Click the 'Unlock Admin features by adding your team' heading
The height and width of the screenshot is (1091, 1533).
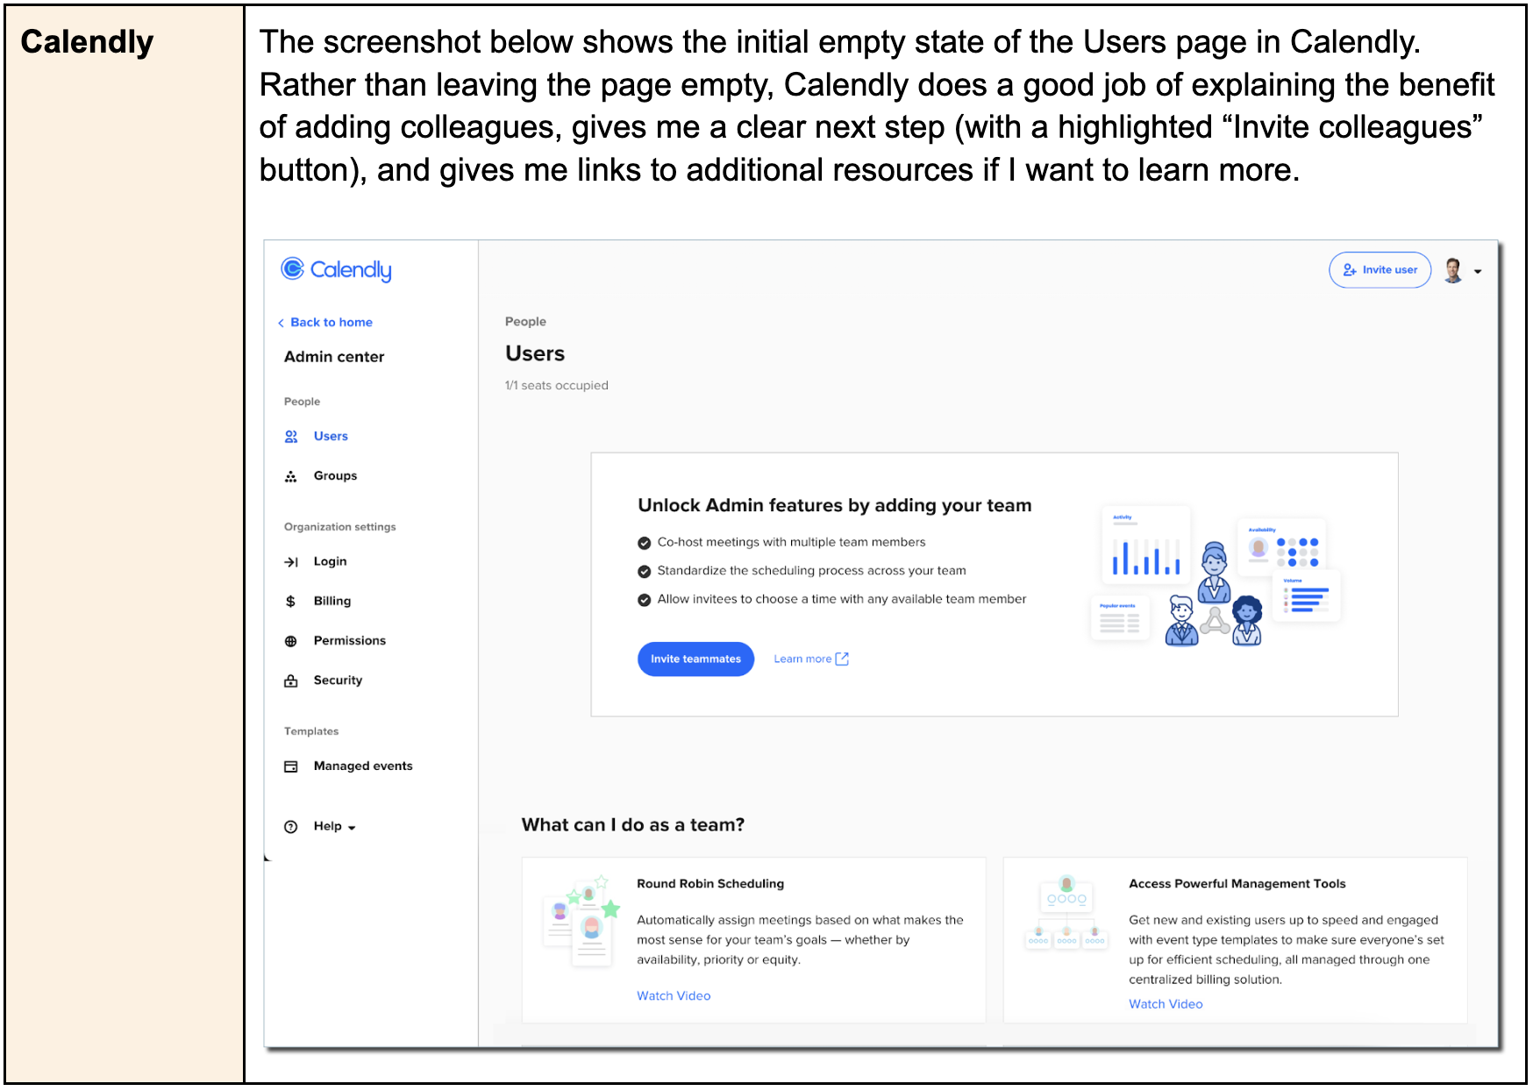tap(835, 506)
